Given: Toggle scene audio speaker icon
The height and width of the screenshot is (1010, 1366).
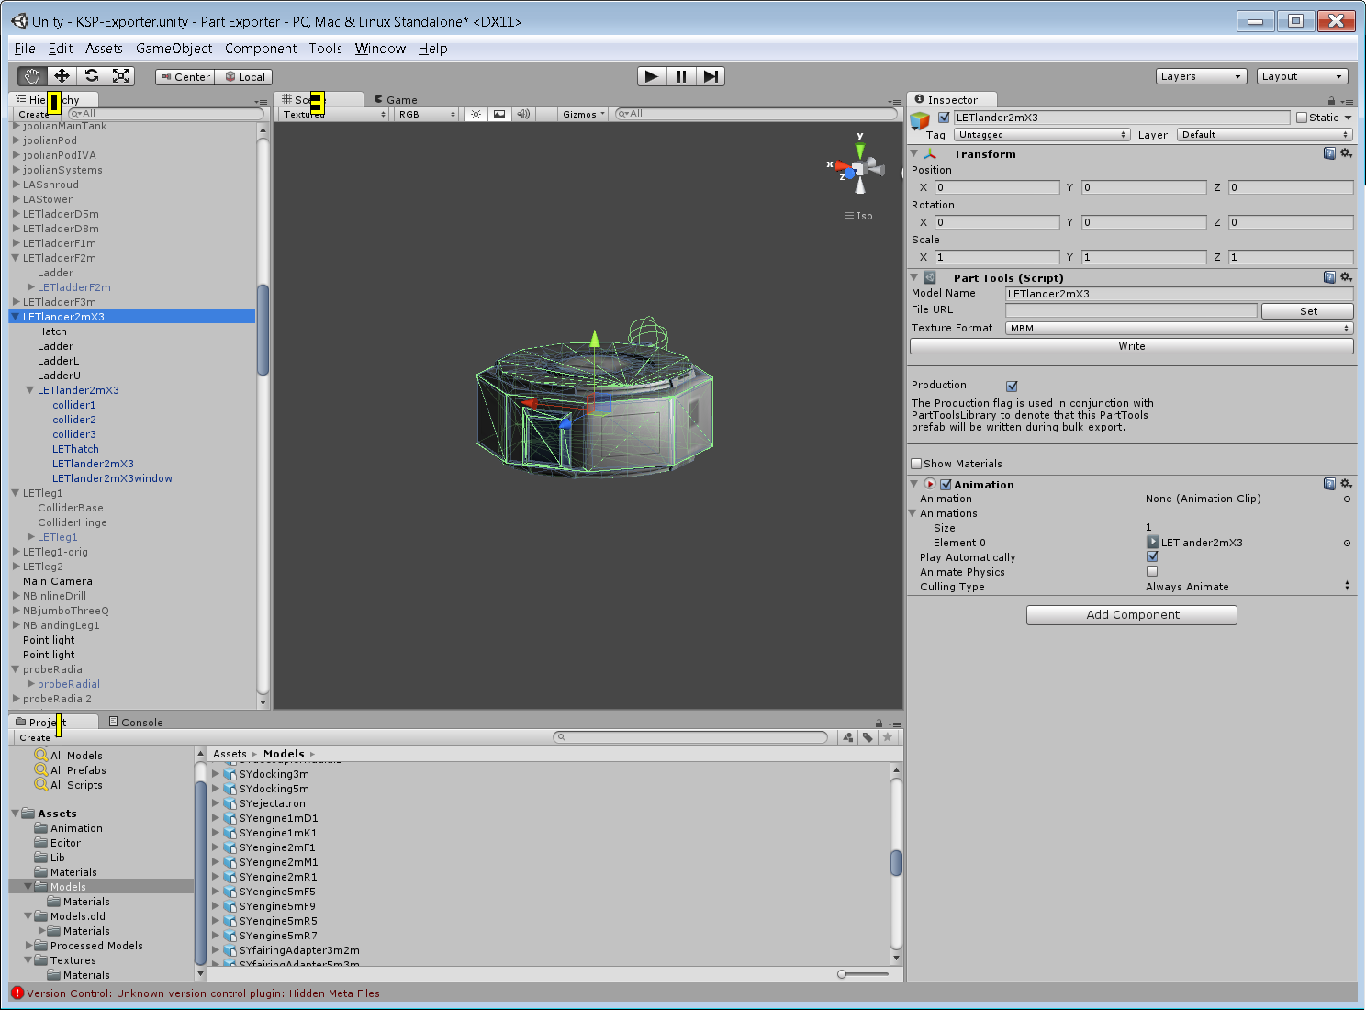Looking at the screenshot, I should pyautogui.click(x=523, y=114).
